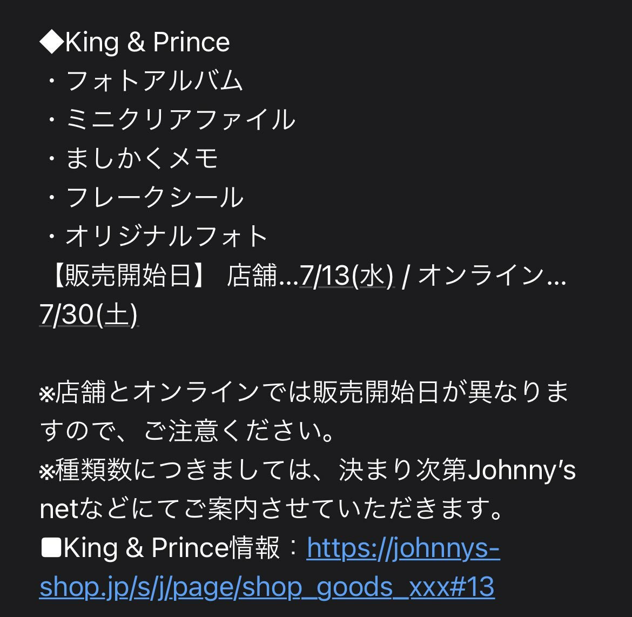Screen dimensions: 632x617
Task: Tap the ましかくメモ list item
Action: pos(142,158)
